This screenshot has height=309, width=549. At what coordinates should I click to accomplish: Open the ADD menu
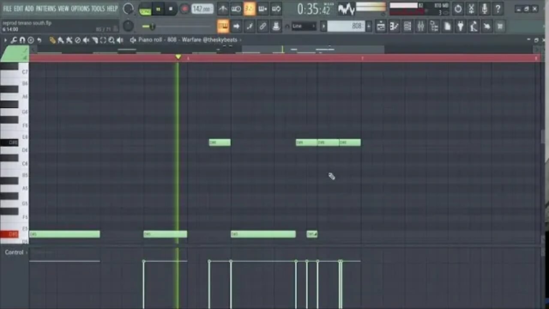(29, 9)
